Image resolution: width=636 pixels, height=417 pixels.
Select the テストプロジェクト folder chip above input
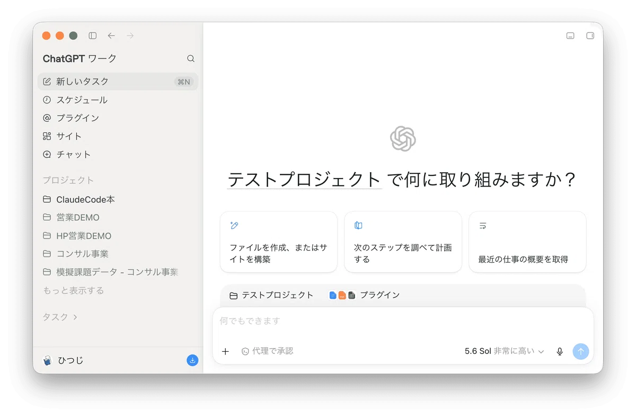pyautogui.click(x=271, y=295)
